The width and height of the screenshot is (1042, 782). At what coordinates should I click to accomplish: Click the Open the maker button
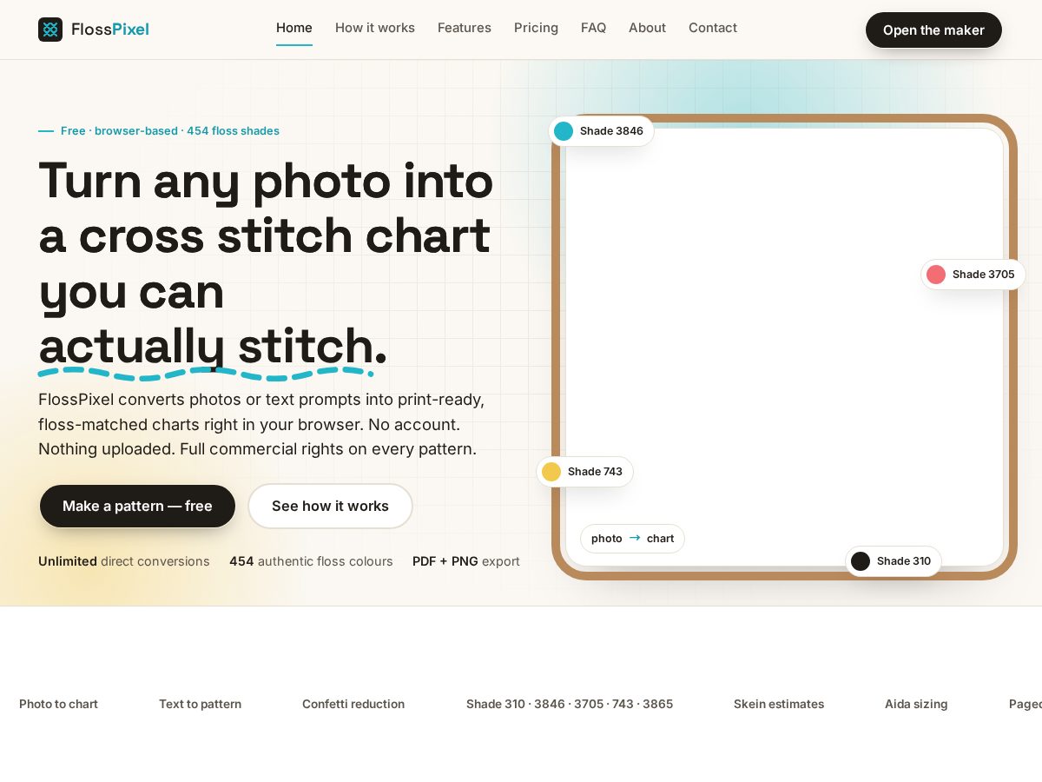point(933,30)
